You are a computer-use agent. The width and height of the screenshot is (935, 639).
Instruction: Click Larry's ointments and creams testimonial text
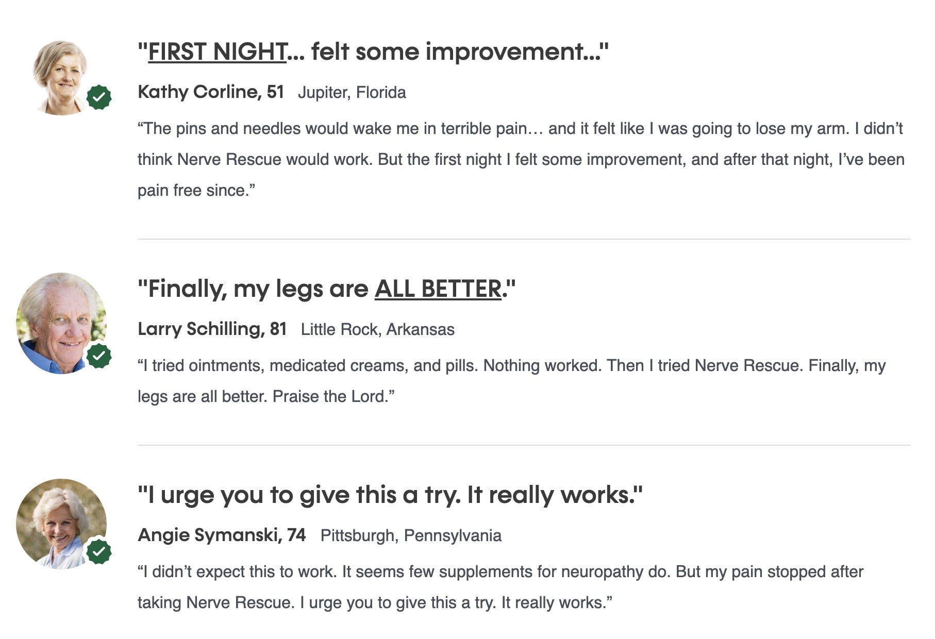511,381
